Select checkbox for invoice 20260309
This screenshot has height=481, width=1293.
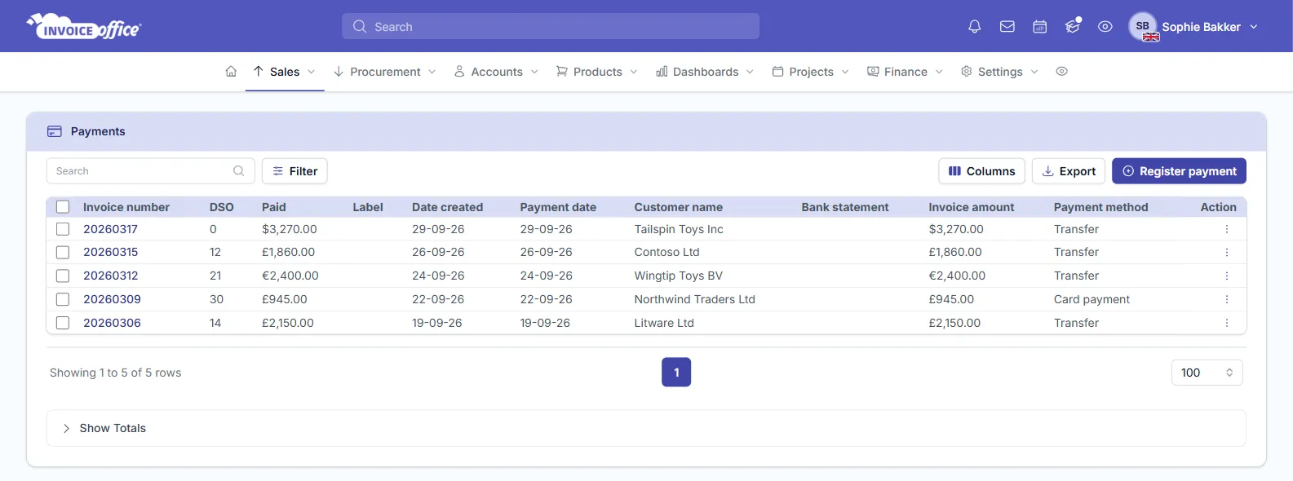(63, 299)
